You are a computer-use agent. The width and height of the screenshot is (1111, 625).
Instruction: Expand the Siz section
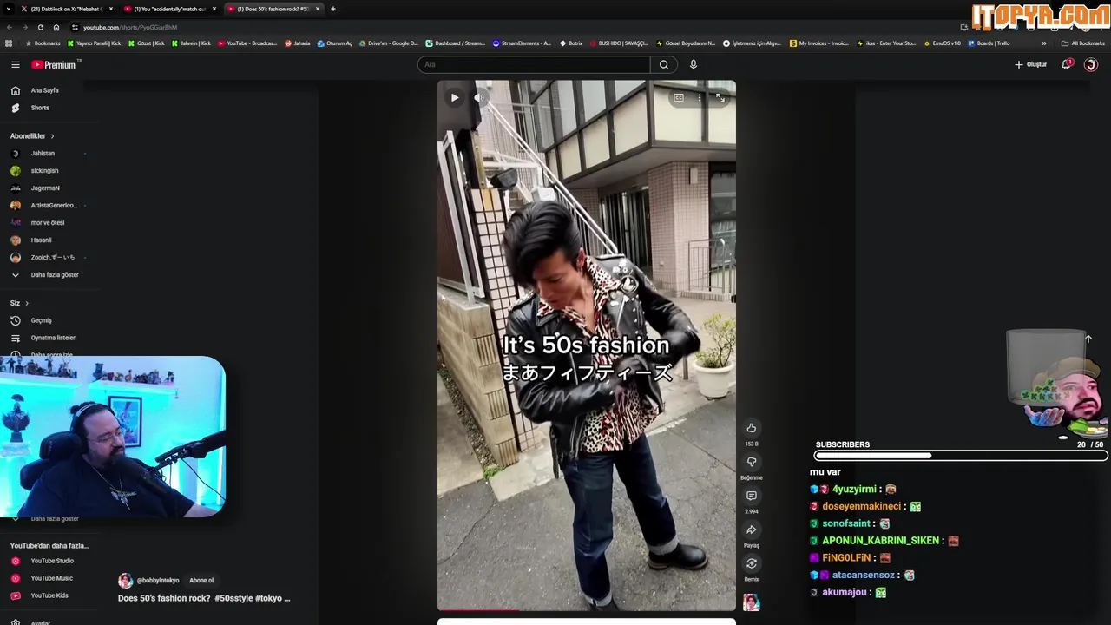tap(19, 303)
